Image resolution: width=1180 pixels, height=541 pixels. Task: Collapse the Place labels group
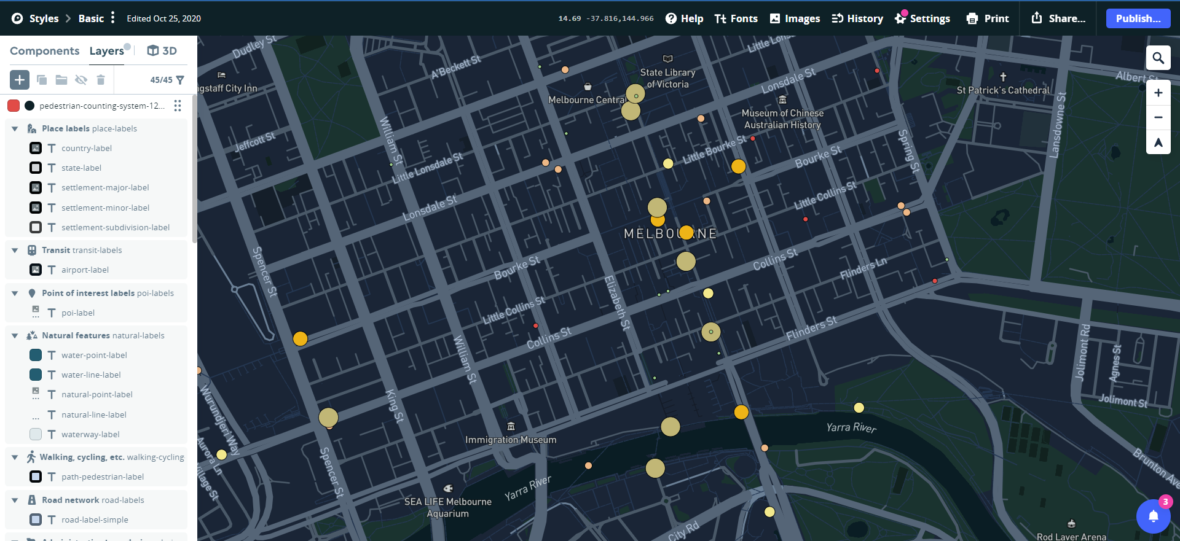pos(15,129)
